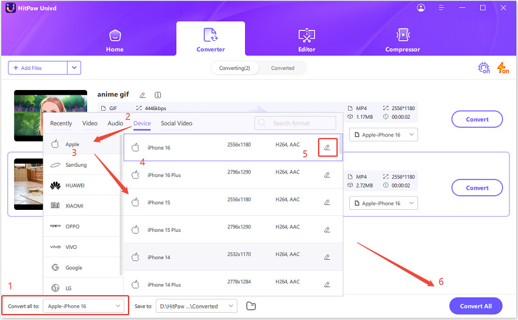Edit iPhone 15 Plus preset settings icon

tap(327, 229)
